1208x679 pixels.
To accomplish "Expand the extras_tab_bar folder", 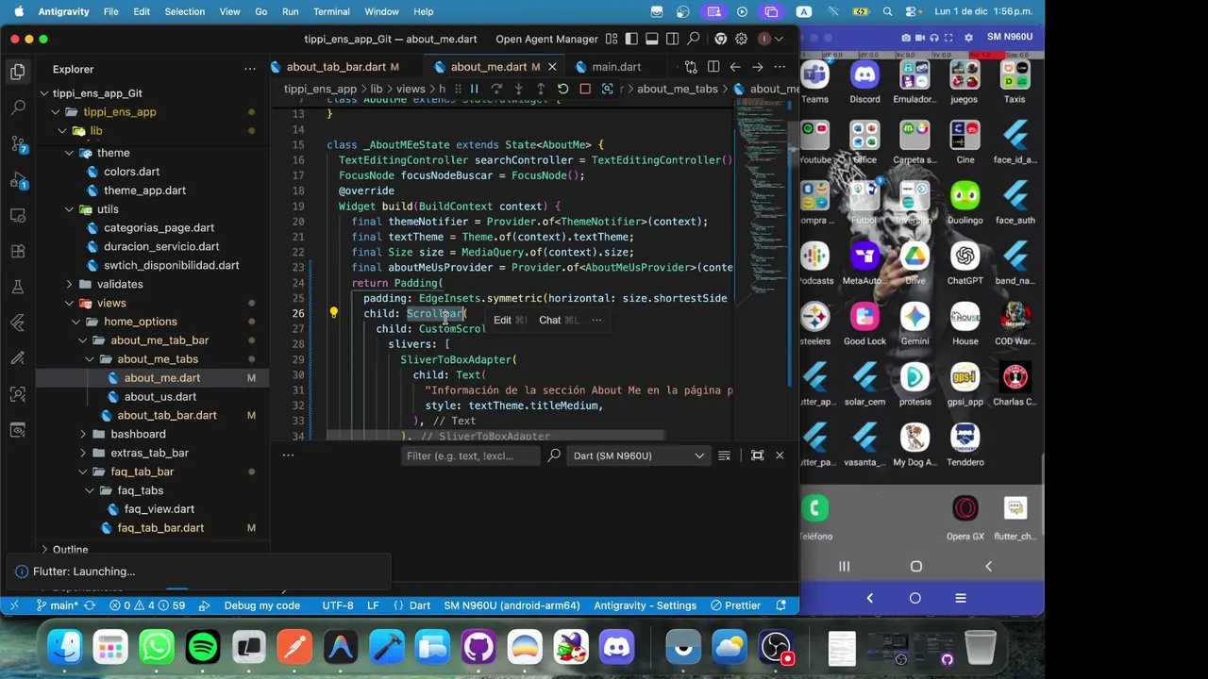I will tap(83, 453).
